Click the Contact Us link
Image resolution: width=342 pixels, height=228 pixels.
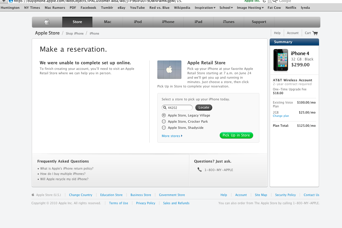click(x=311, y=195)
